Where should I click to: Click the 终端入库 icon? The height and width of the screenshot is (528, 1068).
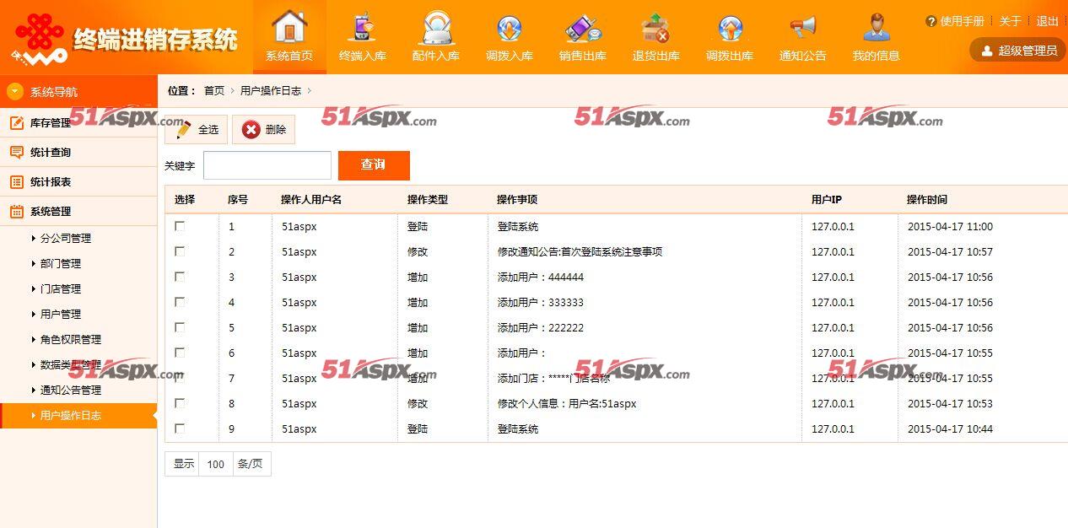tap(362, 29)
